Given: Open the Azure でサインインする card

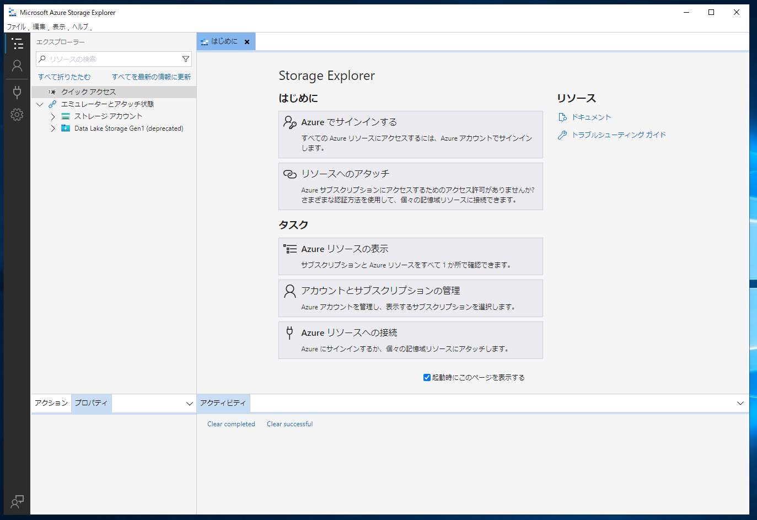Looking at the screenshot, I should coord(411,135).
